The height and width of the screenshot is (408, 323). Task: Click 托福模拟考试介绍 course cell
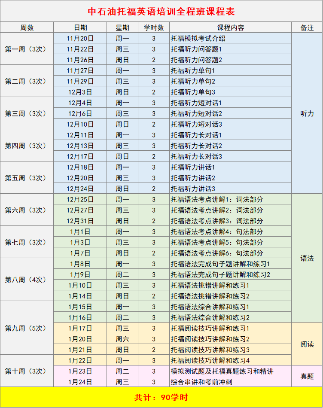pos(230,38)
